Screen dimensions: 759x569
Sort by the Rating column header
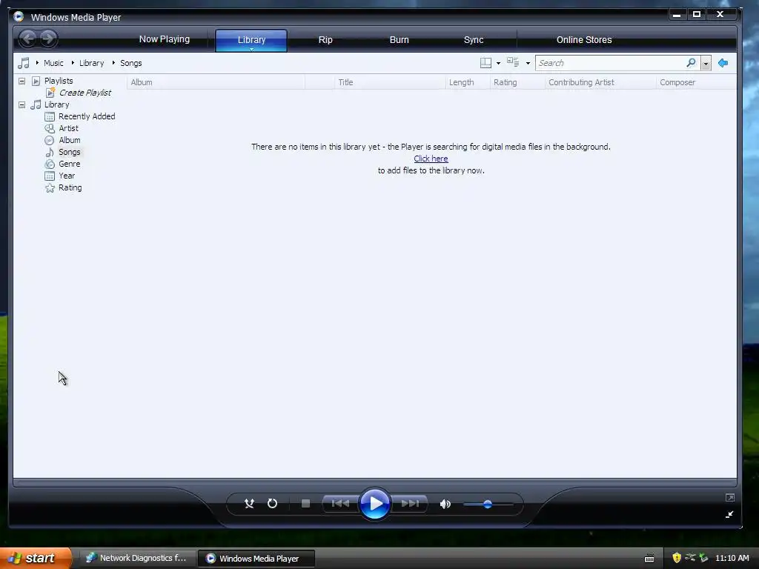click(517, 82)
